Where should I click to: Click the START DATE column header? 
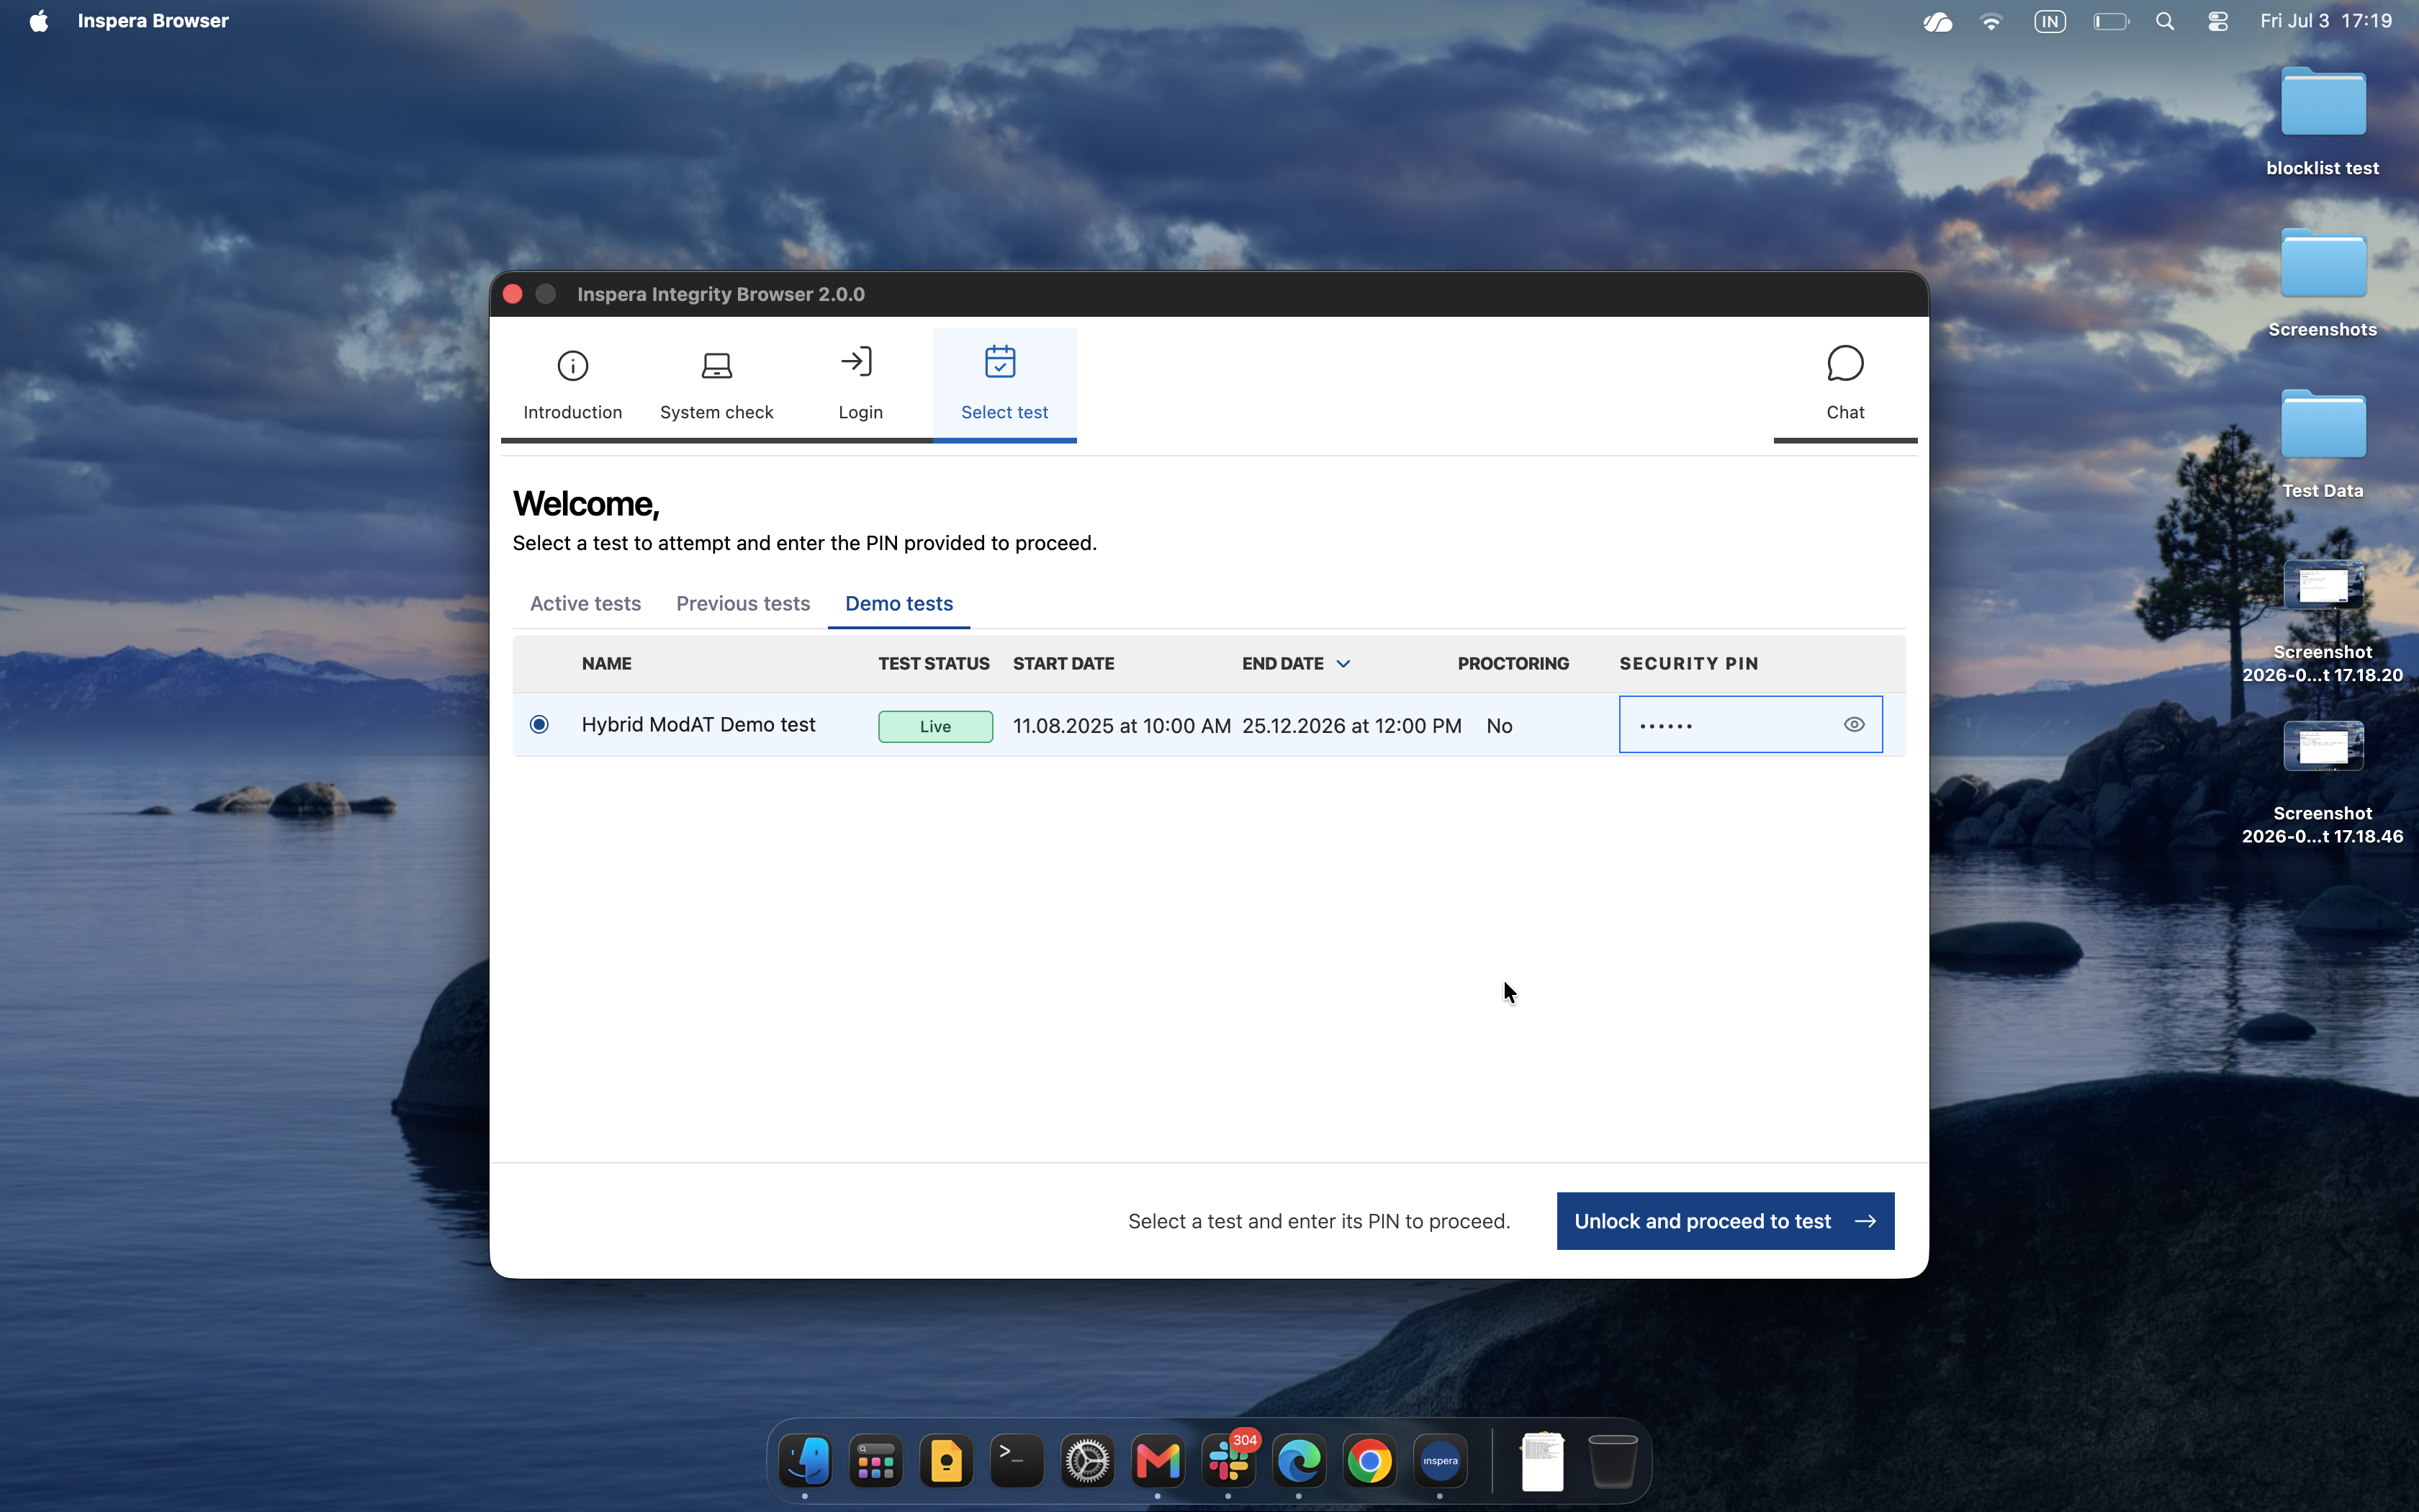[1063, 664]
